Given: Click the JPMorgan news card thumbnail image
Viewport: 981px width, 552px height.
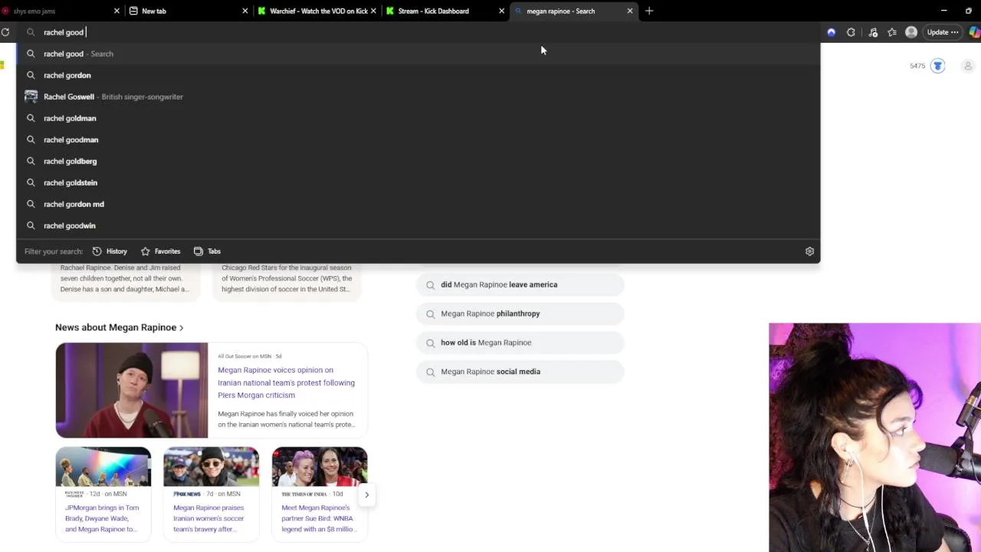Looking at the screenshot, I should 103,467.
